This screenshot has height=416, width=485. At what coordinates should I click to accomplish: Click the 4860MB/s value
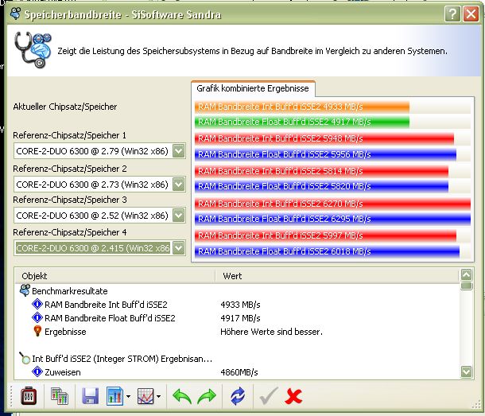(239, 372)
